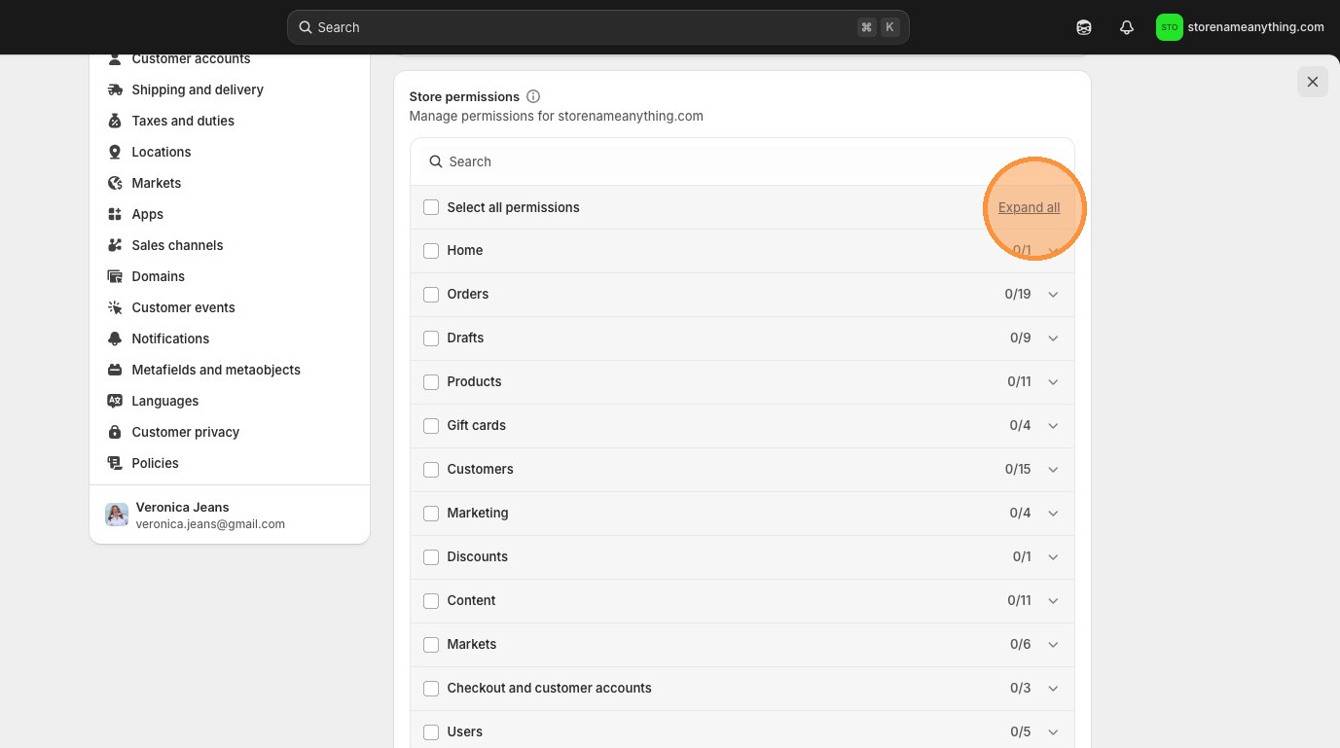Check the Gift cards permission checkbox
The width and height of the screenshot is (1340, 748).
pyautogui.click(x=431, y=426)
